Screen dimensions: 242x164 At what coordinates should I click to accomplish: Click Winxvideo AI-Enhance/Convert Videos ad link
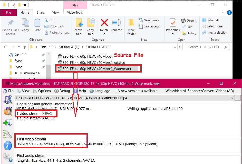pos(200,91)
